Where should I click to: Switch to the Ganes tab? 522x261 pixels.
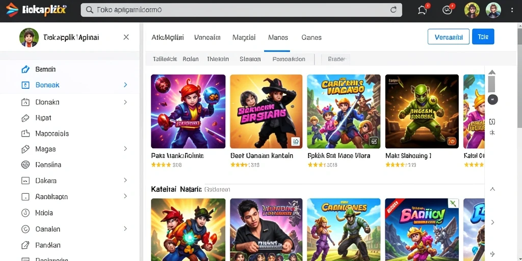pos(311,38)
